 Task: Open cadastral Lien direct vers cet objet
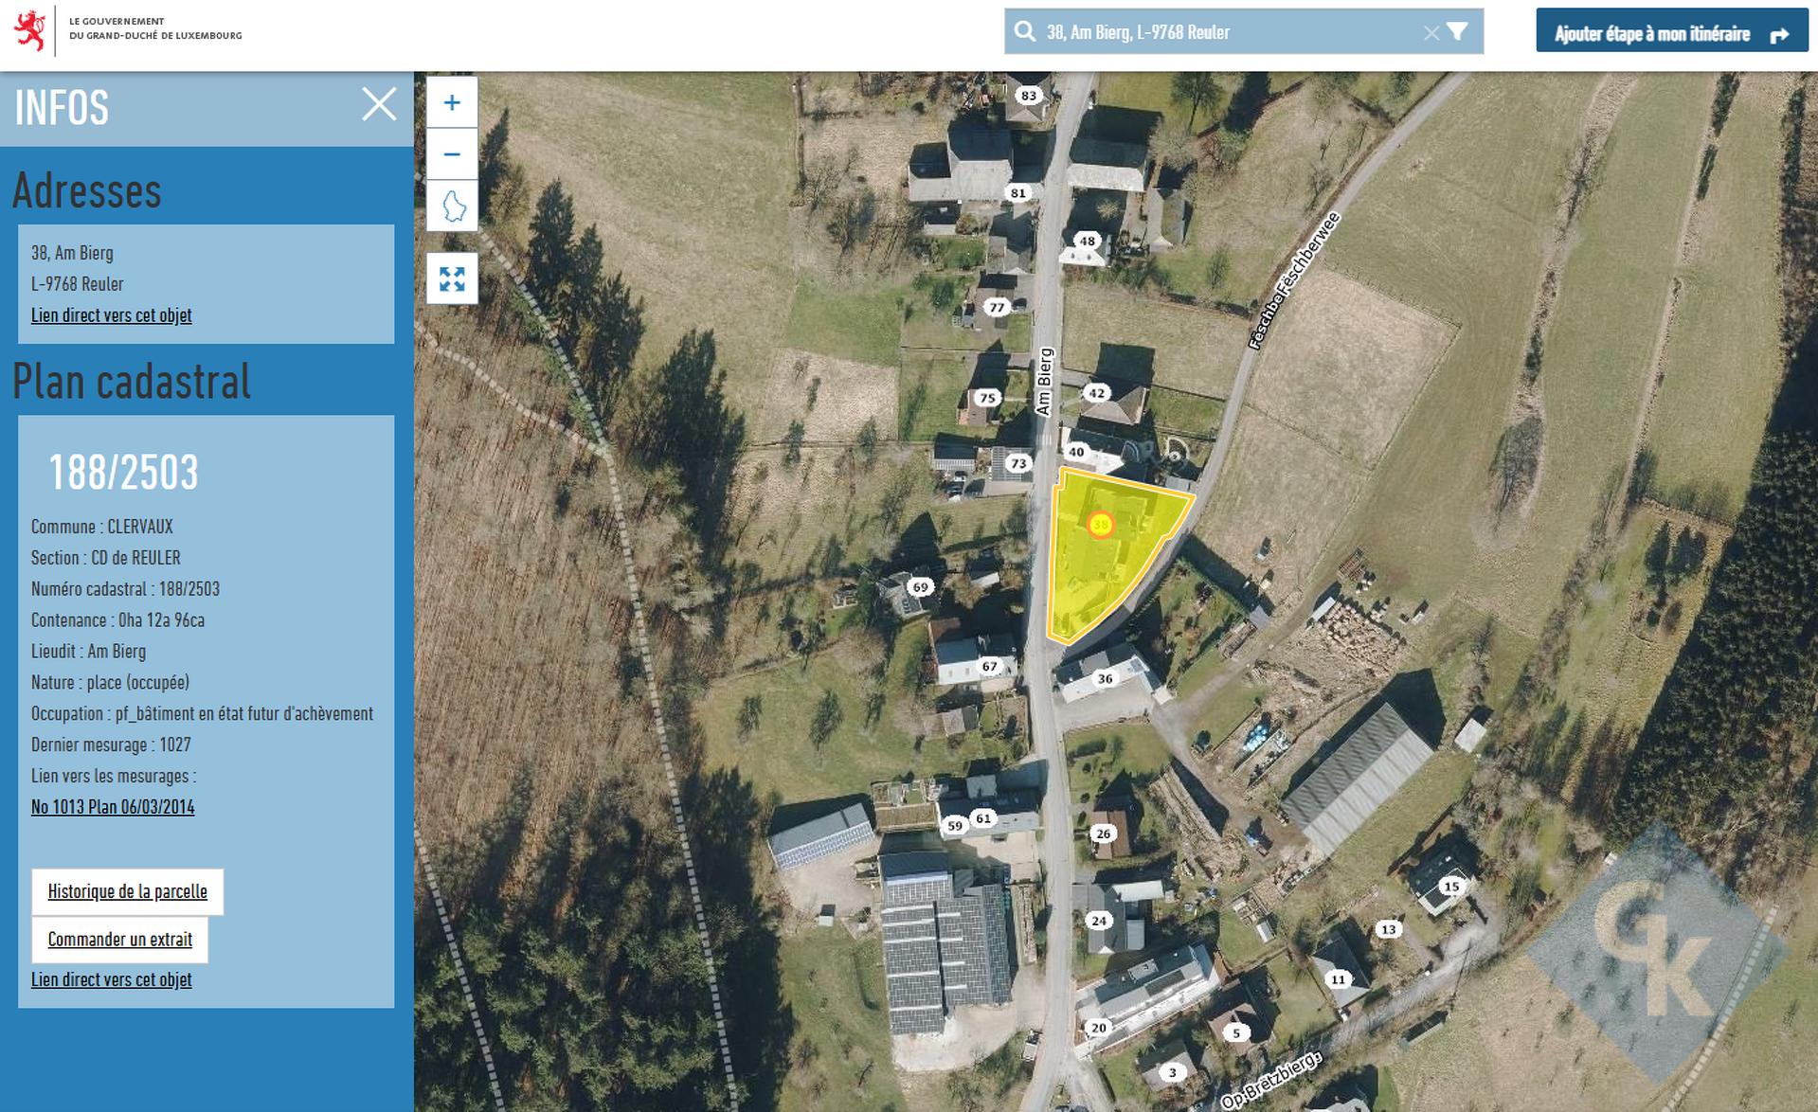click(x=112, y=979)
